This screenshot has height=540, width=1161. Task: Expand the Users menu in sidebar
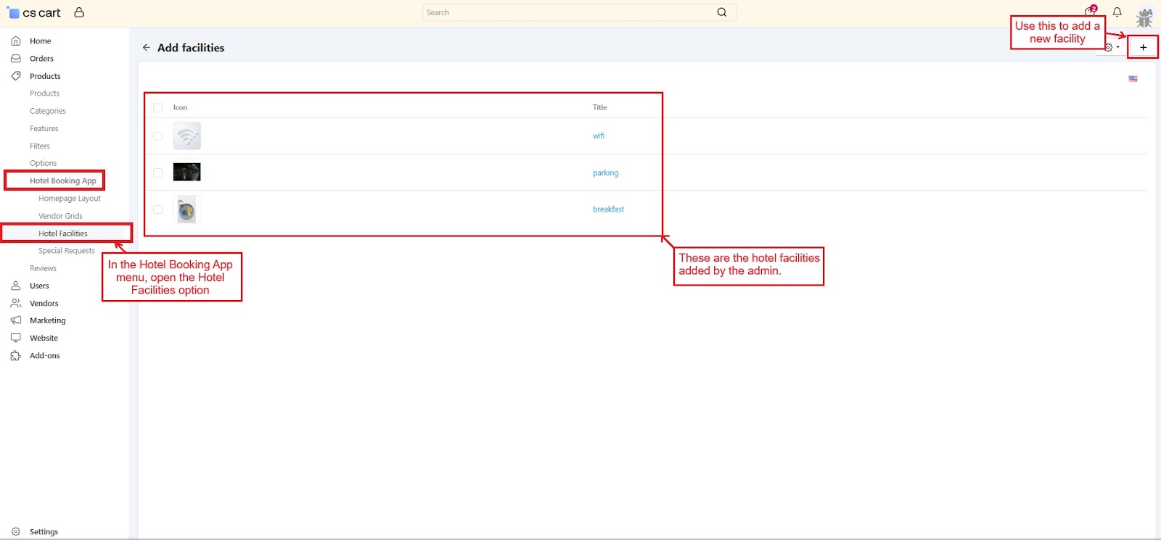point(39,286)
